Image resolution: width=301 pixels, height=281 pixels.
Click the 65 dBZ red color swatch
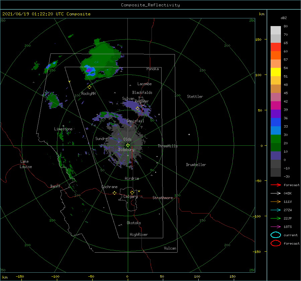point(276,47)
